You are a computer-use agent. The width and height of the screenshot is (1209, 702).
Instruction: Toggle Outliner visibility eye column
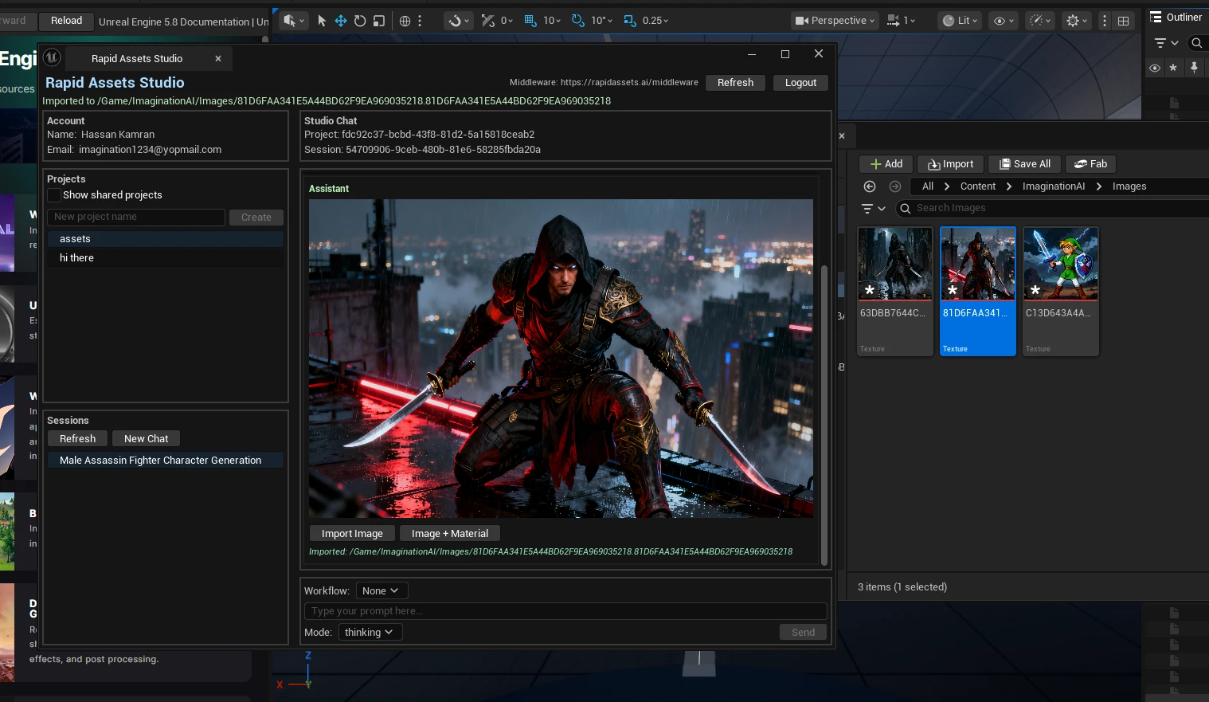pyautogui.click(x=1155, y=68)
